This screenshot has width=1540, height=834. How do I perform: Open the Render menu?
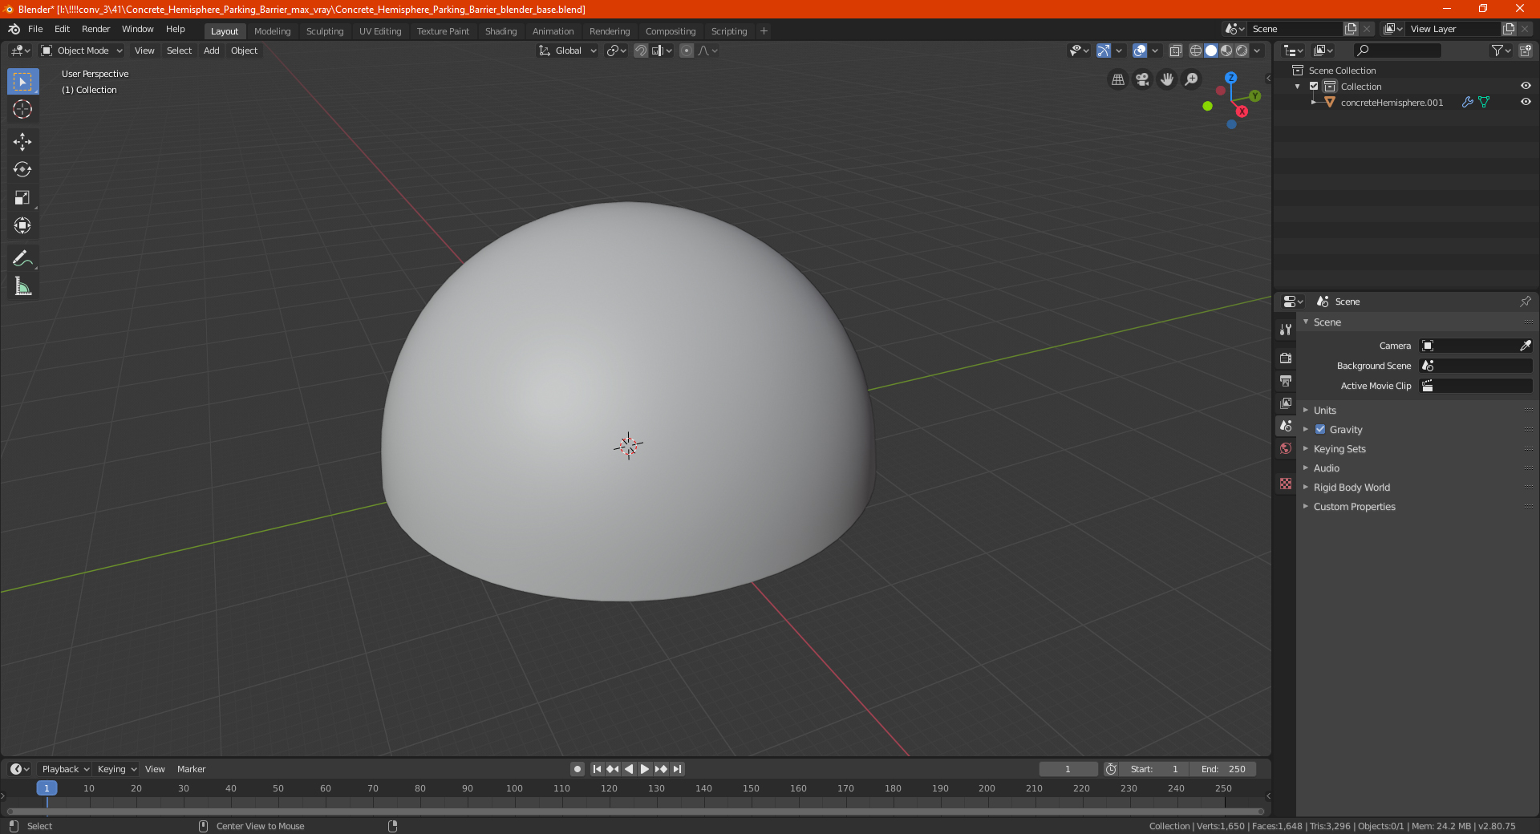(x=95, y=29)
